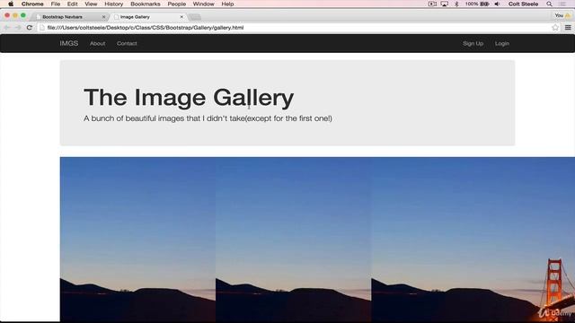The image size is (575, 323).
Task: Open the History menu
Action: pos(114,4)
